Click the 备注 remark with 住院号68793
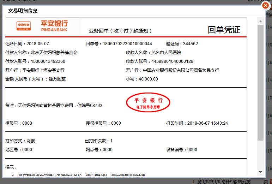The width and height of the screenshot is (272, 184). pos(54,105)
